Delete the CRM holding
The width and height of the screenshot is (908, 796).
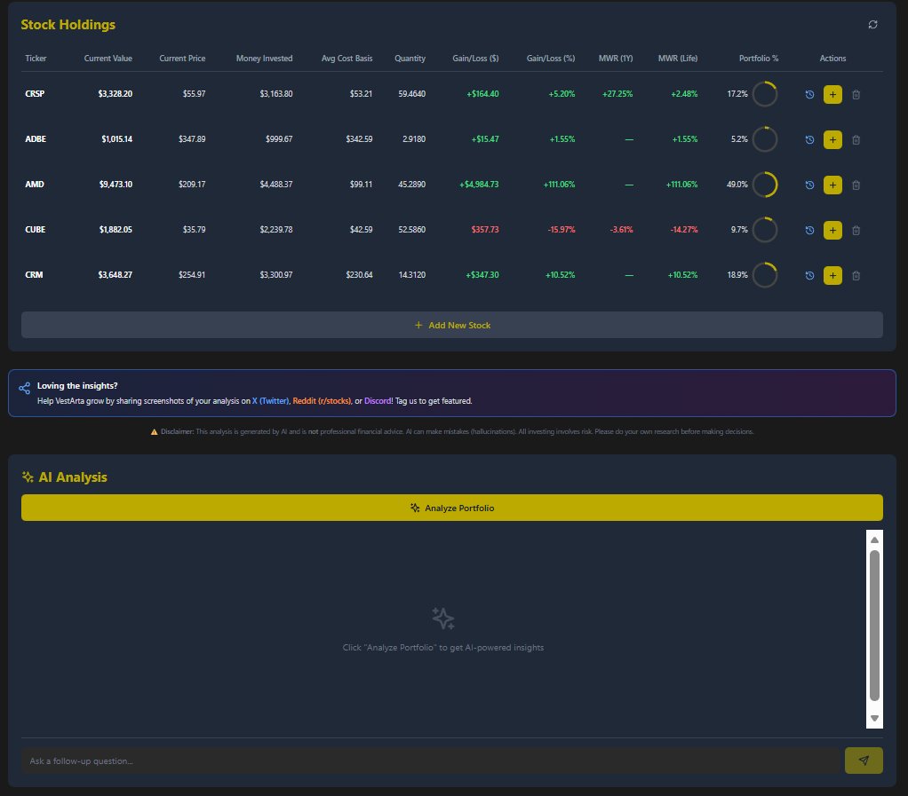pos(856,275)
